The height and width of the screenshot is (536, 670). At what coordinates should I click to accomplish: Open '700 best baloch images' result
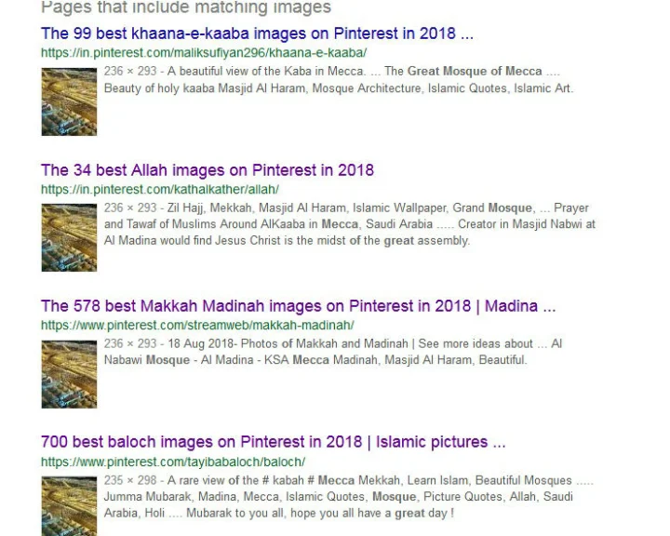coord(273,441)
